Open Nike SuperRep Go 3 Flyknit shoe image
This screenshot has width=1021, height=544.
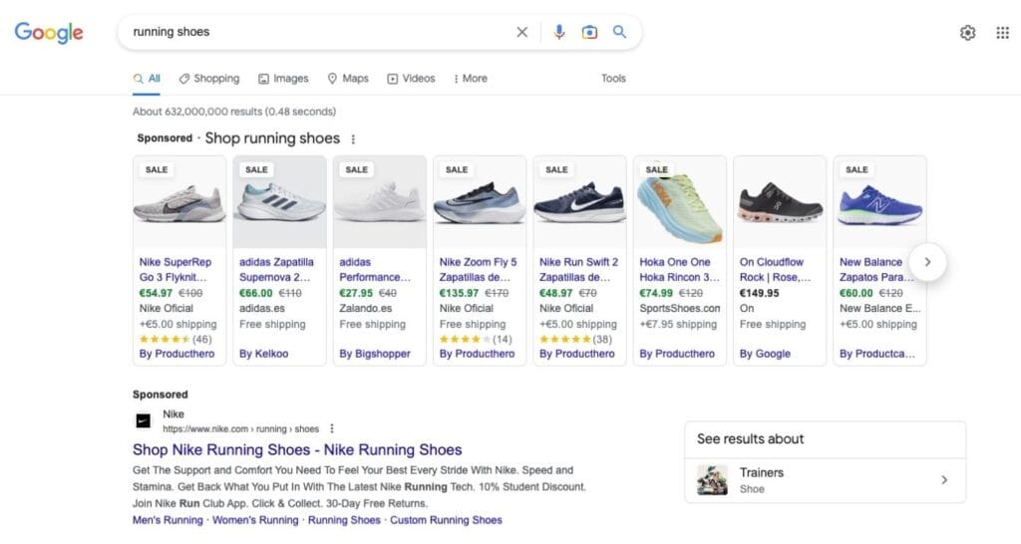[x=179, y=203]
